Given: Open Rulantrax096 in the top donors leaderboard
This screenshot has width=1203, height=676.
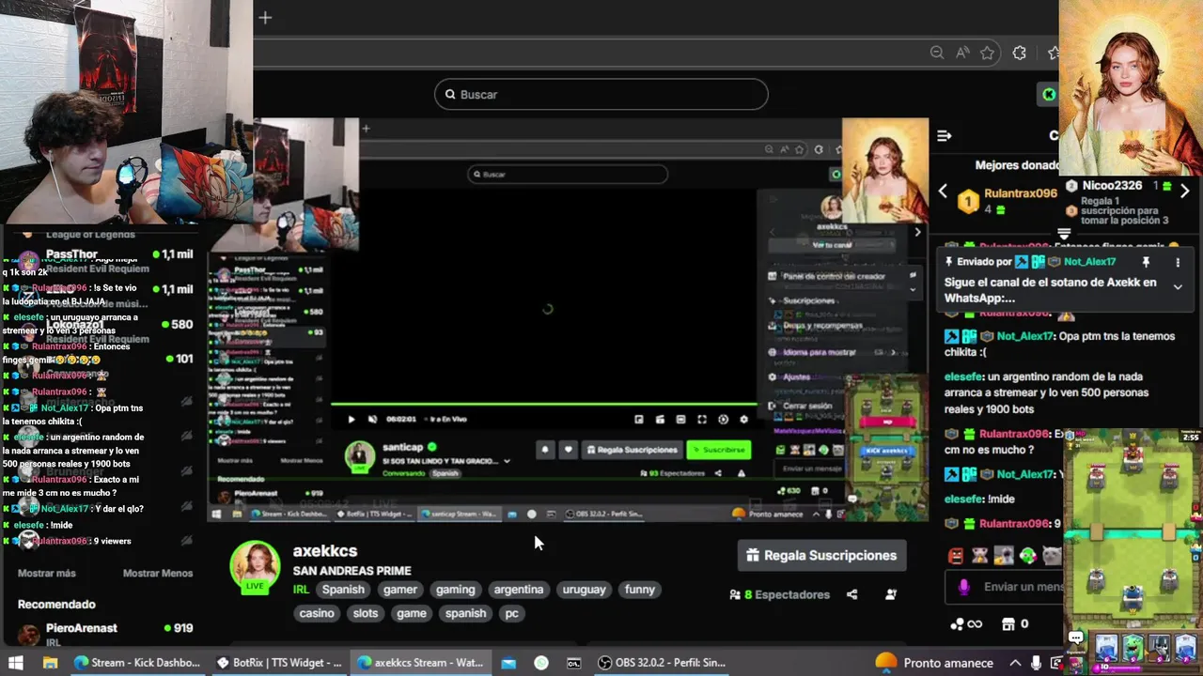Looking at the screenshot, I should tap(1020, 193).
